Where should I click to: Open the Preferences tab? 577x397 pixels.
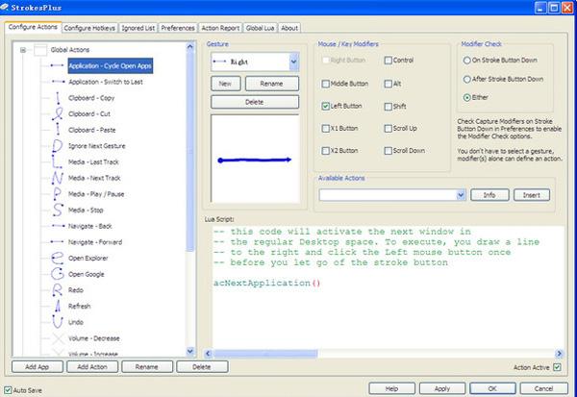tap(178, 28)
